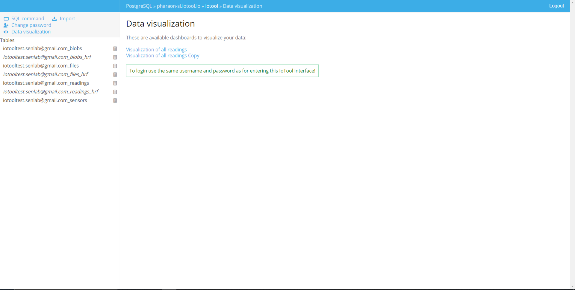Viewport: 575px width, 290px height.
Task: Click the scrollbar down arrow
Action: (x=572, y=287)
